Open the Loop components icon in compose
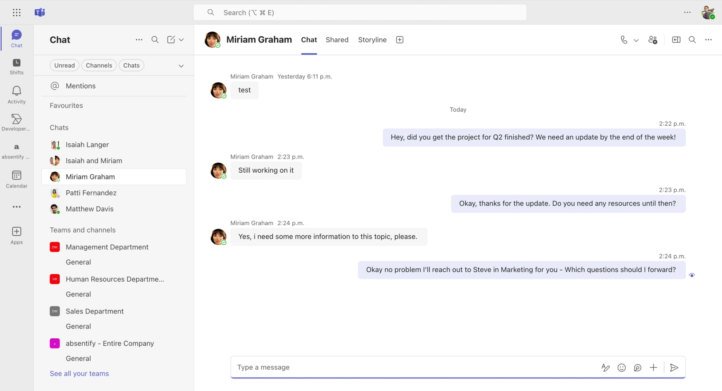This screenshot has height=391, width=722. [637, 368]
